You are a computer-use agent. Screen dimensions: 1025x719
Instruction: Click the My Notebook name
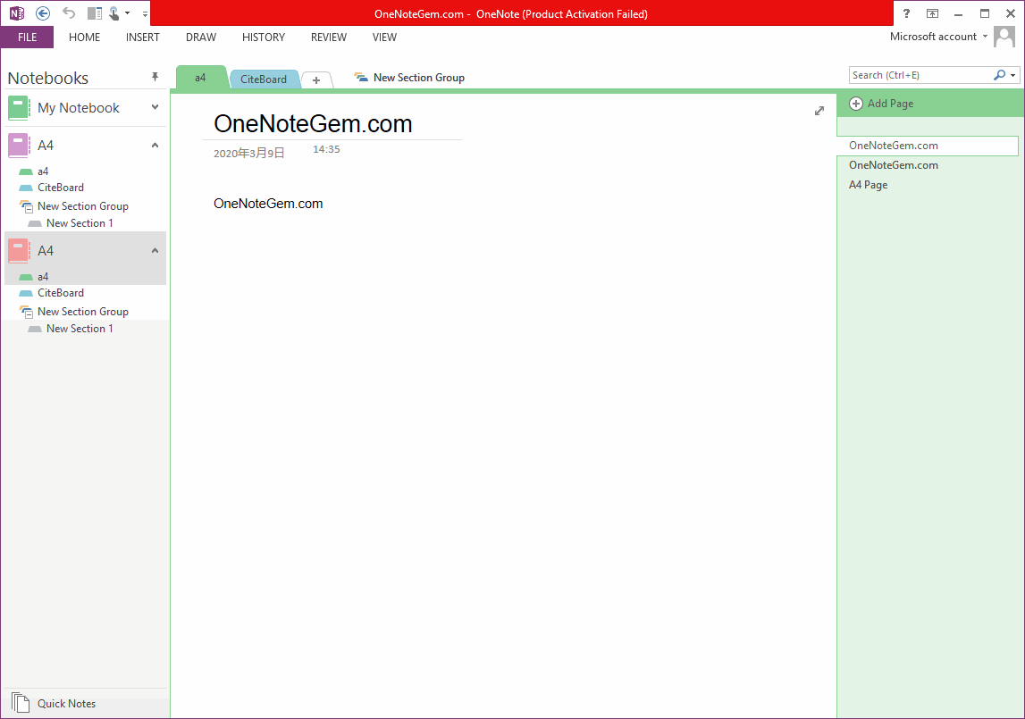79,108
